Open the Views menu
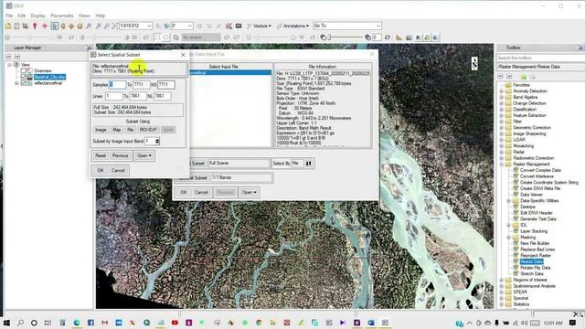 [x=84, y=16]
